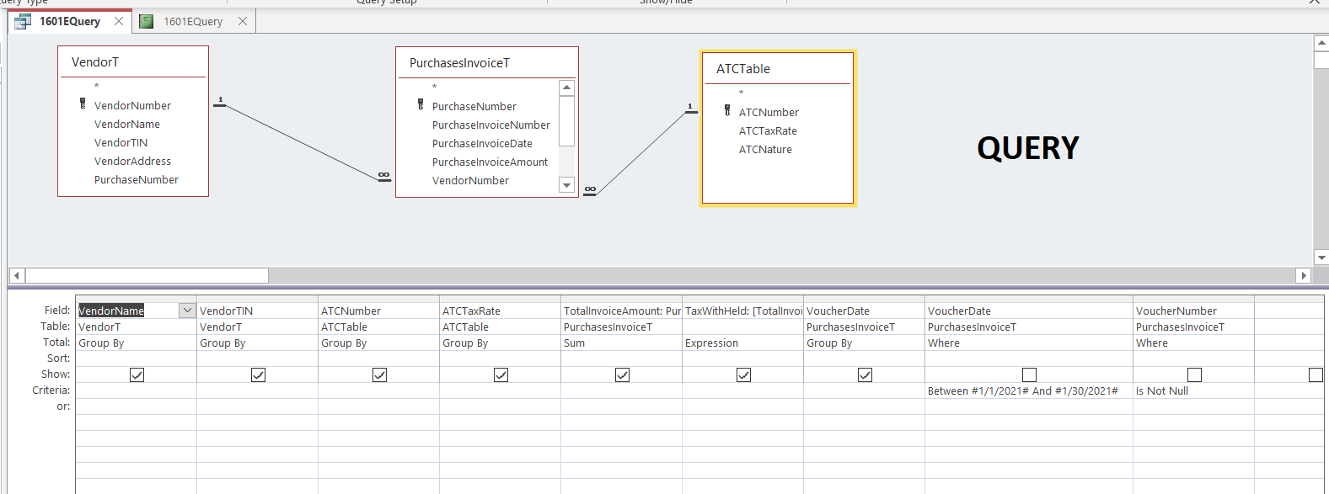Uncheck Show for the TaxWithHeld column
The height and width of the screenshot is (494, 1329).
[x=743, y=374]
